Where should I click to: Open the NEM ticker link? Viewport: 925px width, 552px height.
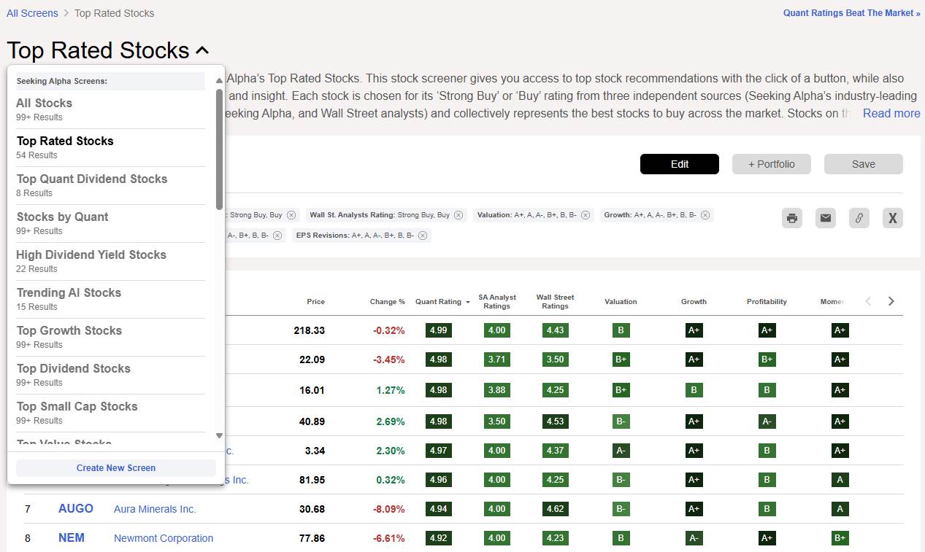[72, 538]
